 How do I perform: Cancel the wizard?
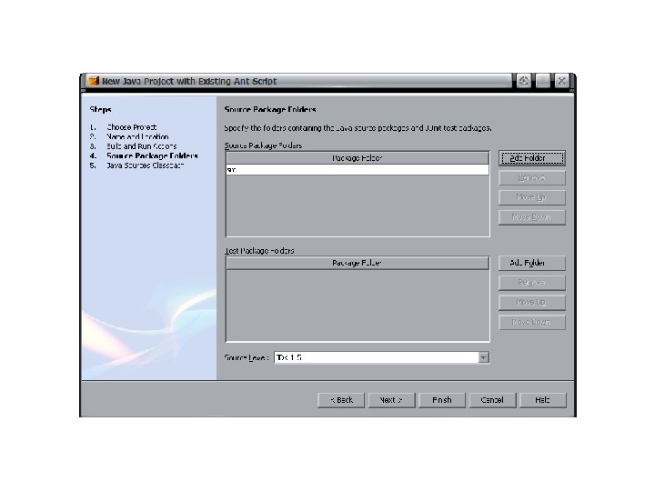pyautogui.click(x=492, y=400)
